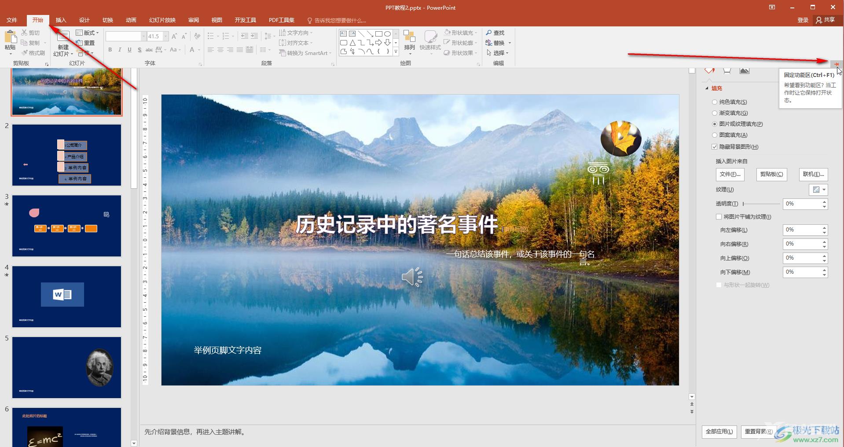Click the Find (查找) magnifier icon
This screenshot has width=844, height=447.
click(x=489, y=33)
